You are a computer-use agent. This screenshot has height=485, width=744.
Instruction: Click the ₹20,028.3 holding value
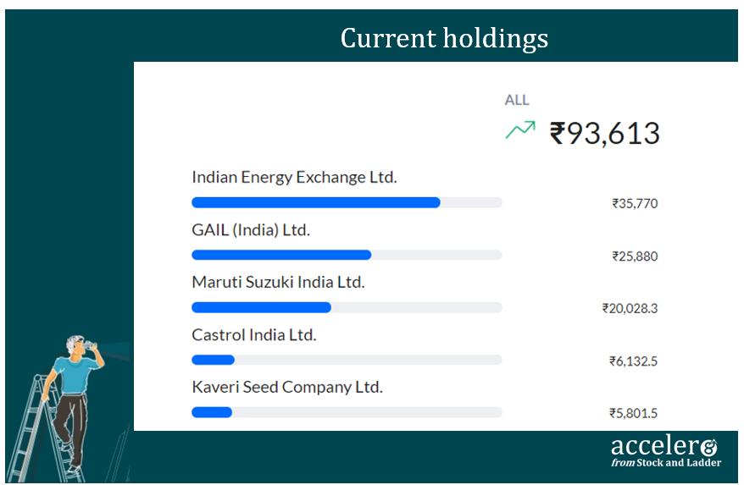coord(630,309)
